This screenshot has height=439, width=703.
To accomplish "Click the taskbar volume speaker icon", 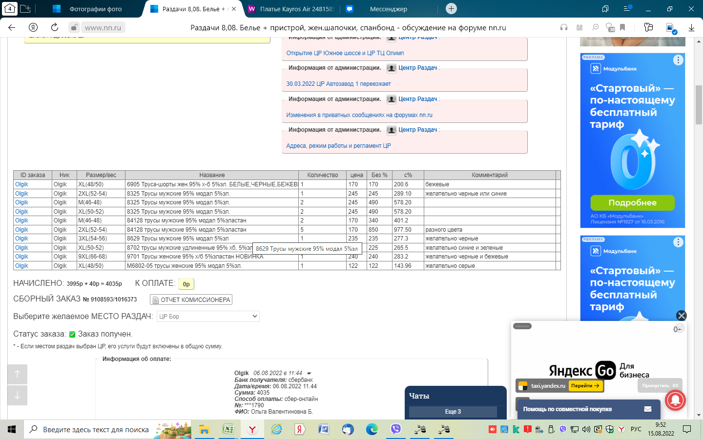I will tap(586, 429).
